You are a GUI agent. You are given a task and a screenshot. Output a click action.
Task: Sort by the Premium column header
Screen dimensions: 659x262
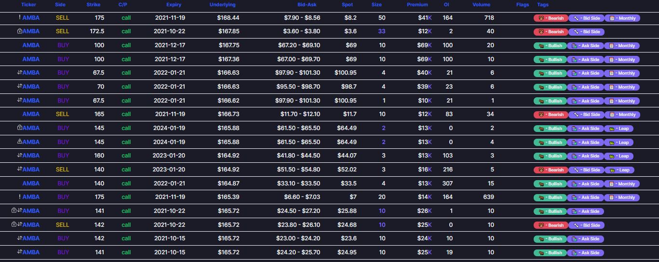(x=417, y=4)
